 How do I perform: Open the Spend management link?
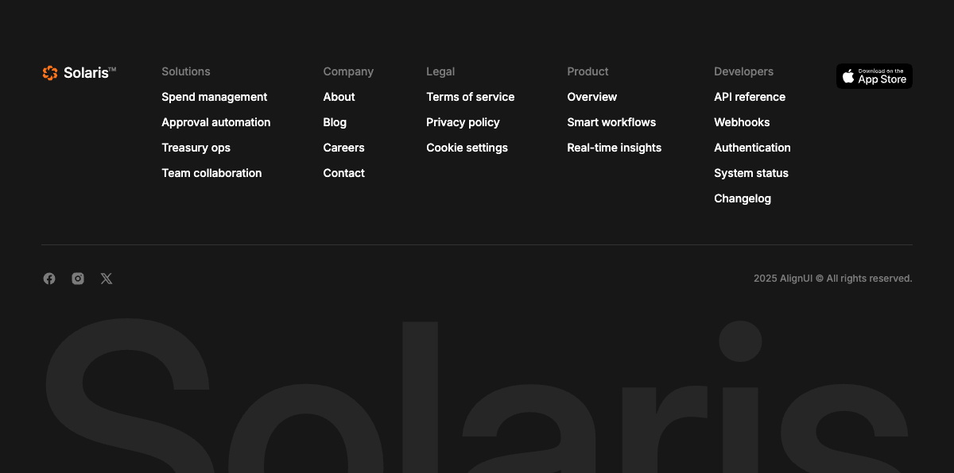[x=215, y=97]
